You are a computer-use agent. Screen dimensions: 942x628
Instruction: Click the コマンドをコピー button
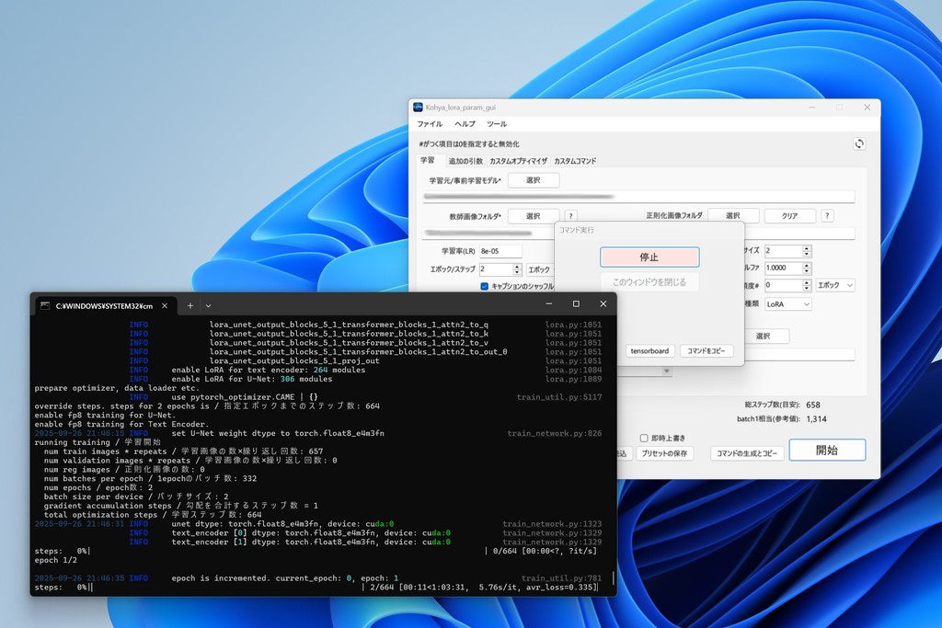pyautogui.click(x=706, y=350)
